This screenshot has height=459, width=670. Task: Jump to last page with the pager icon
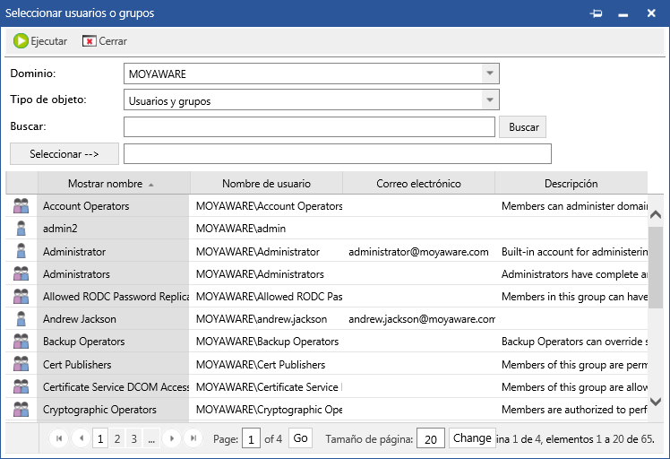pyautogui.click(x=193, y=438)
